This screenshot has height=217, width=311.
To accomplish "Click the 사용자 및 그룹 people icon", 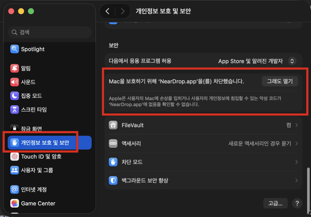I will pos(15,170).
